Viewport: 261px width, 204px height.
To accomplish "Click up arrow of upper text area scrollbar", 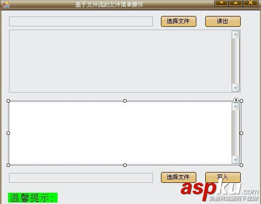I will (236, 35).
